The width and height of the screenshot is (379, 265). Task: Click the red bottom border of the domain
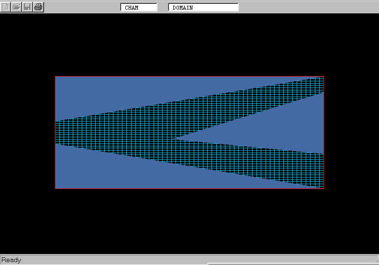pyautogui.click(x=191, y=188)
